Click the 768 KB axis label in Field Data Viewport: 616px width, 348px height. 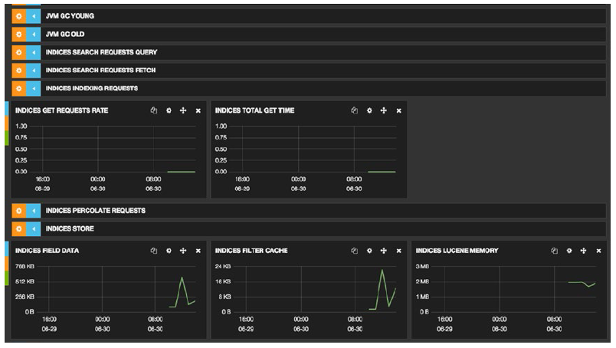[x=25, y=267]
